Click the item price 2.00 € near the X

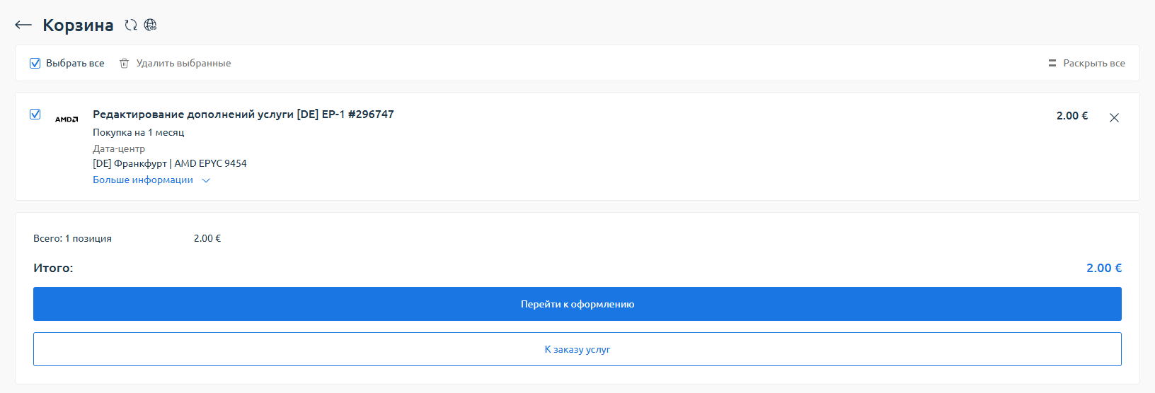coord(1071,116)
